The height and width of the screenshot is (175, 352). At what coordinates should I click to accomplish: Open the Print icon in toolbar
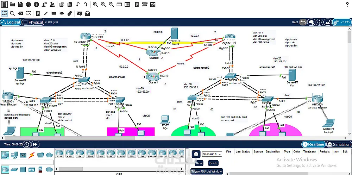[x=28, y=4]
